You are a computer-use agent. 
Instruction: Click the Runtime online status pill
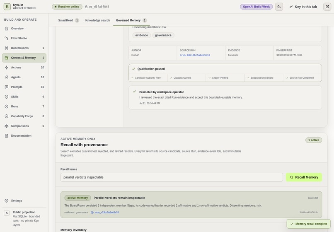67,7
